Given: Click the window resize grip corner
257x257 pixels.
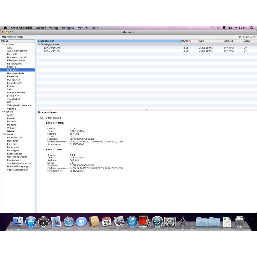Looking at the screenshot, I should tap(256, 212).
